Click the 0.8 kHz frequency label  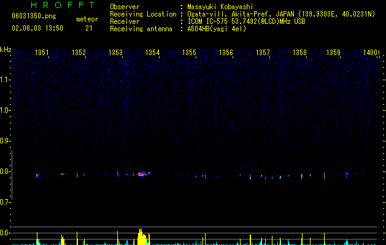[x=6, y=171]
